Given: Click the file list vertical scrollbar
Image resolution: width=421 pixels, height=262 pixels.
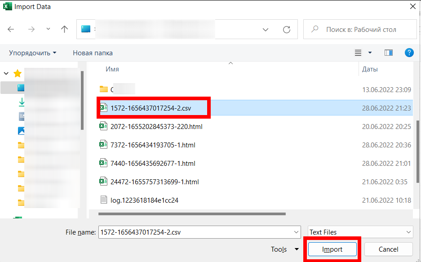Looking at the screenshot, I should click(x=418, y=151).
